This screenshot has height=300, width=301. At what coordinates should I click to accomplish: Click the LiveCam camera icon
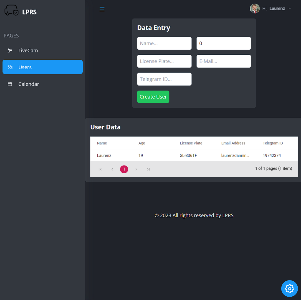(x=10, y=51)
